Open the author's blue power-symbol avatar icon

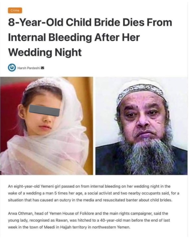pos(12,68)
